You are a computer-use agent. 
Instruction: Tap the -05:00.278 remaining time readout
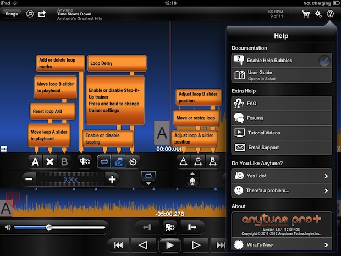point(170,214)
